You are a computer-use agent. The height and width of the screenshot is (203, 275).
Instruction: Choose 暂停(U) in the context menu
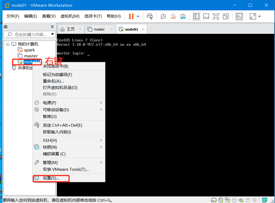pos(50,116)
